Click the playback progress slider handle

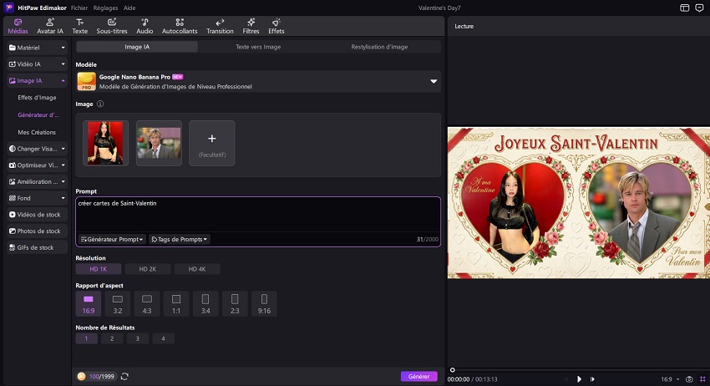click(452, 369)
